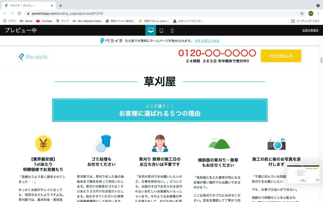
Task: Click 広告の非表示 link
Action: pyautogui.click(x=310, y=30)
